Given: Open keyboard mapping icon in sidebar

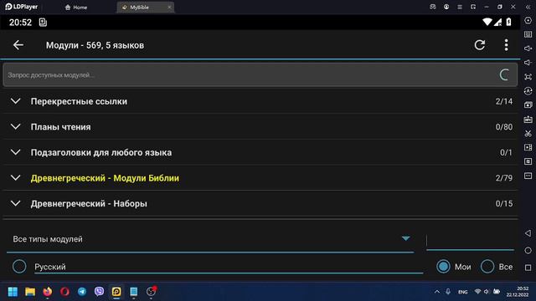Looking at the screenshot, I should [528, 34].
